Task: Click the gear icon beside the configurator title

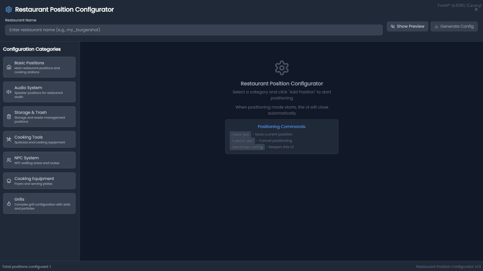Action: [9, 9]
